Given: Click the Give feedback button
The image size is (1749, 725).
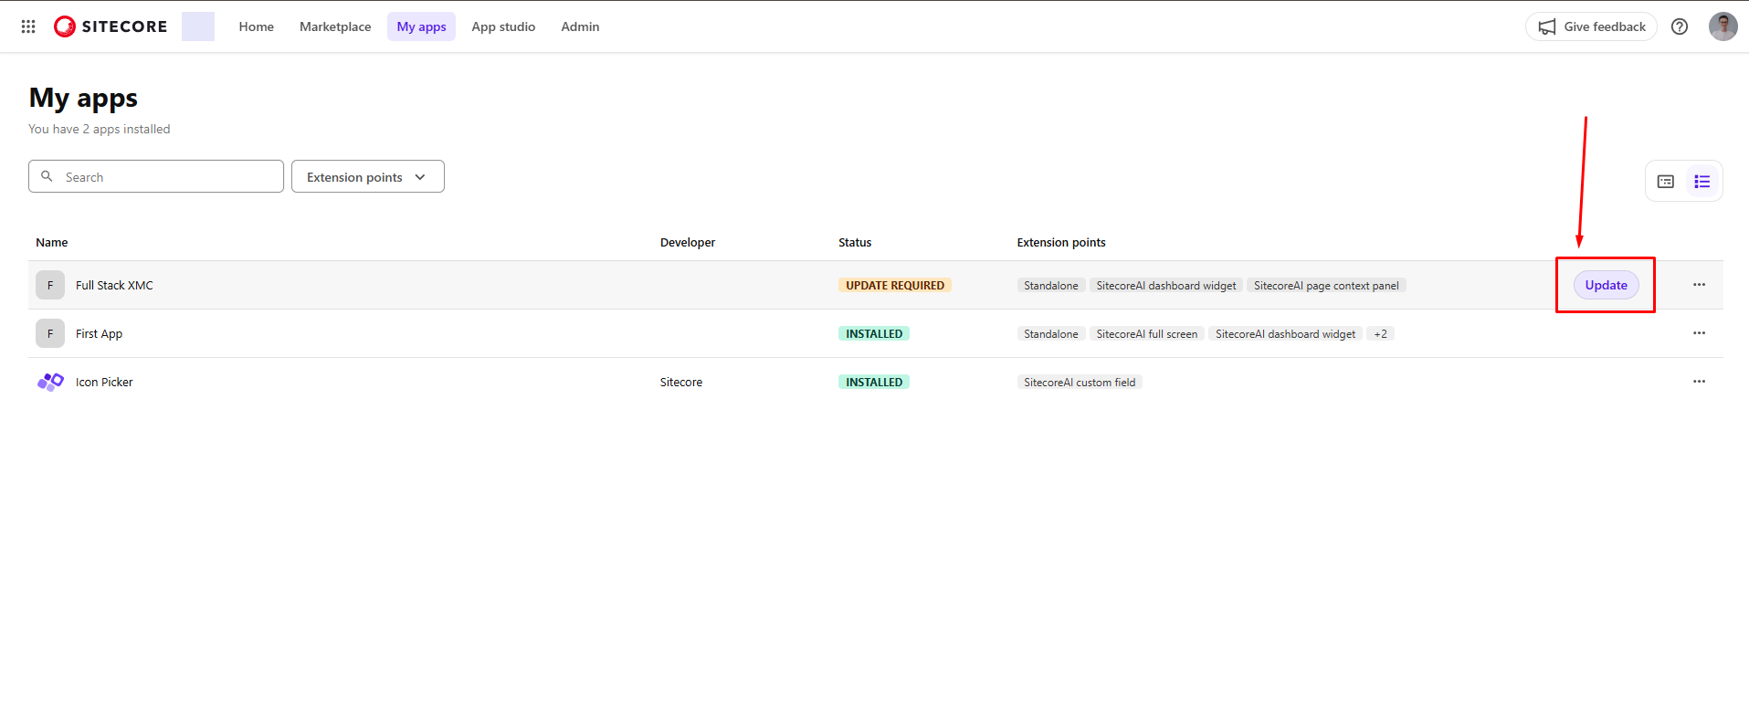Looking at the screenshot, I should tap(1591, 26).
